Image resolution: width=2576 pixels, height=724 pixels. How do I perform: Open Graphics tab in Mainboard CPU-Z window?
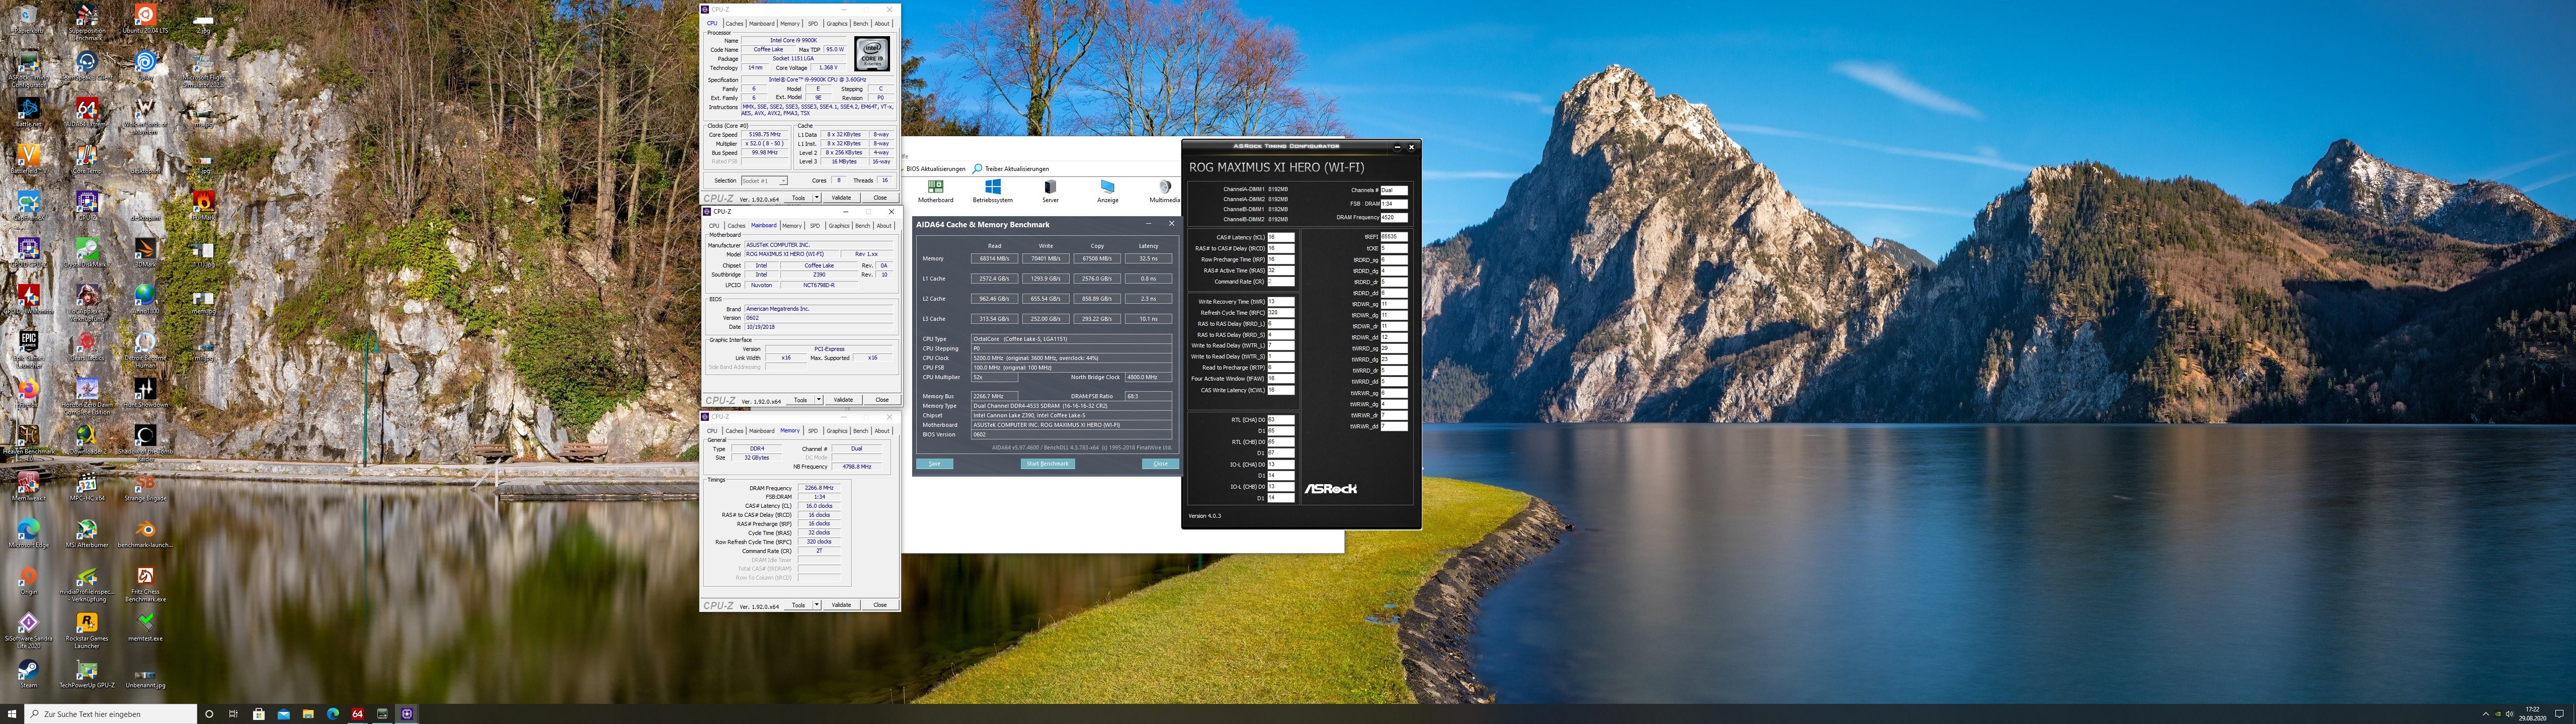839,225
